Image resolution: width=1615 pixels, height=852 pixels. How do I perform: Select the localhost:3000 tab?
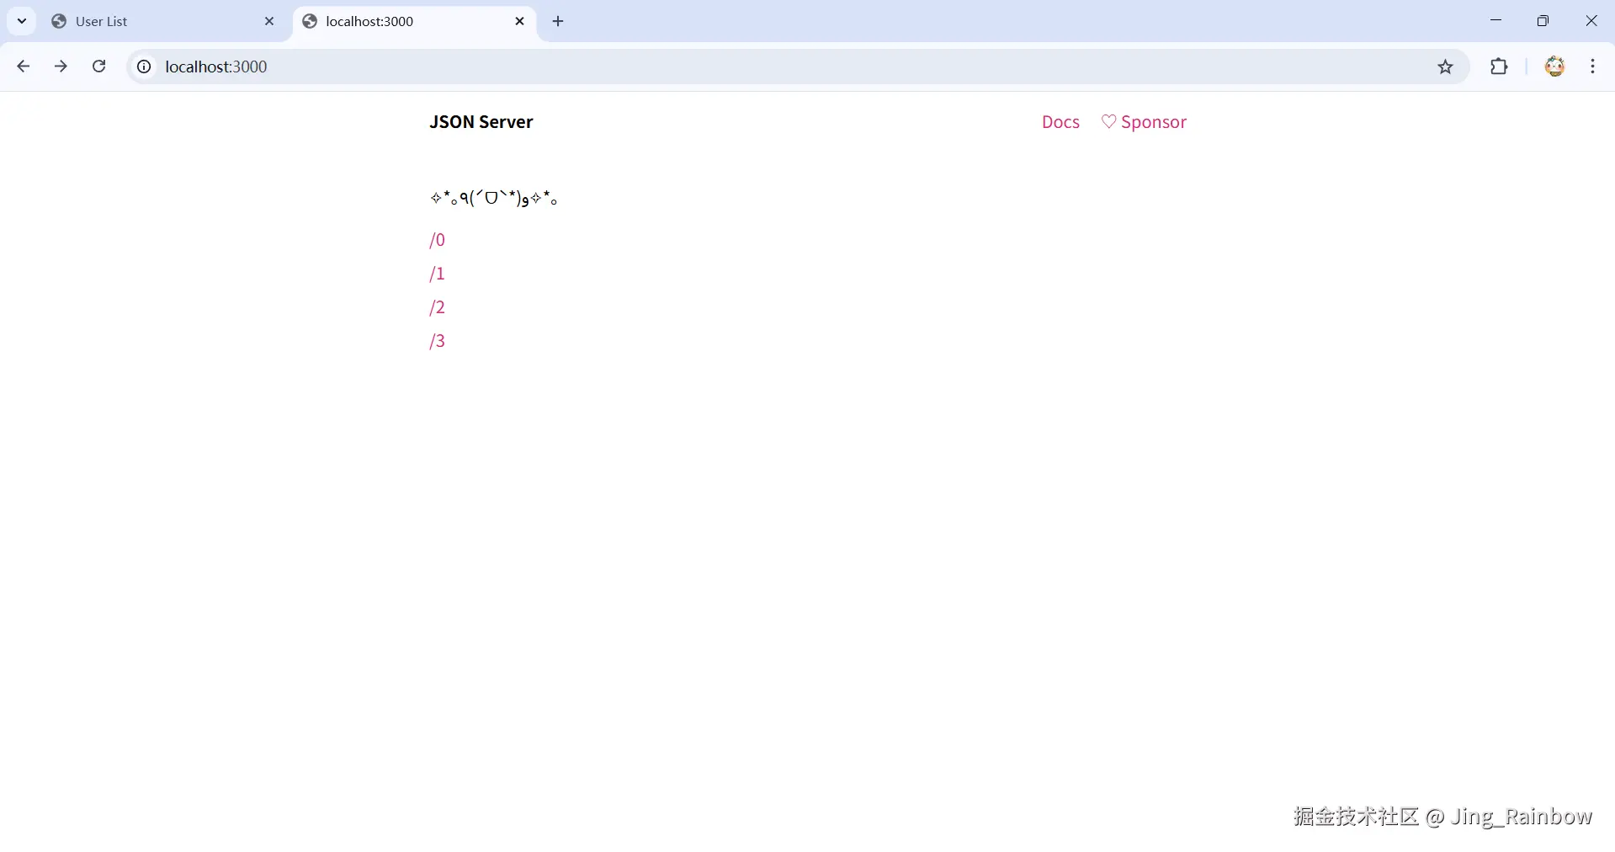387,21
